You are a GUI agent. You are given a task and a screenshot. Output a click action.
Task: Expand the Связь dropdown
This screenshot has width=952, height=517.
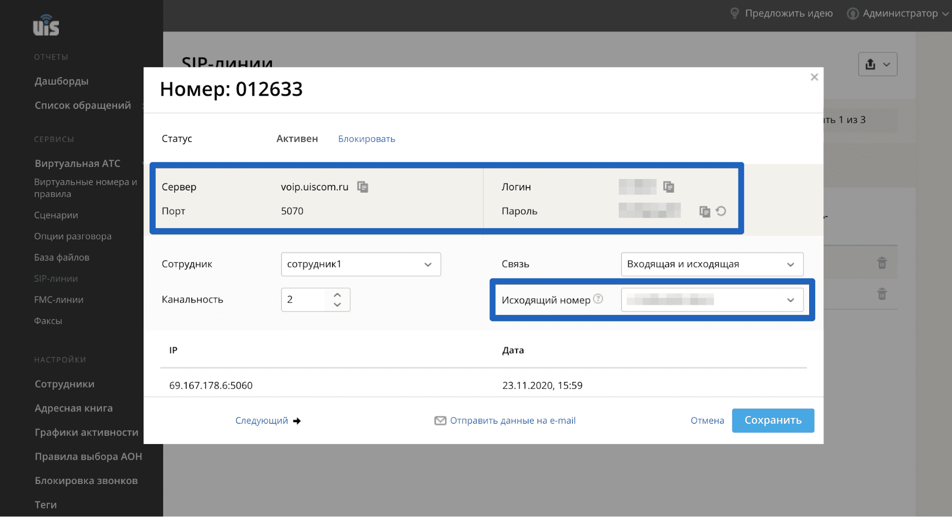711,264
